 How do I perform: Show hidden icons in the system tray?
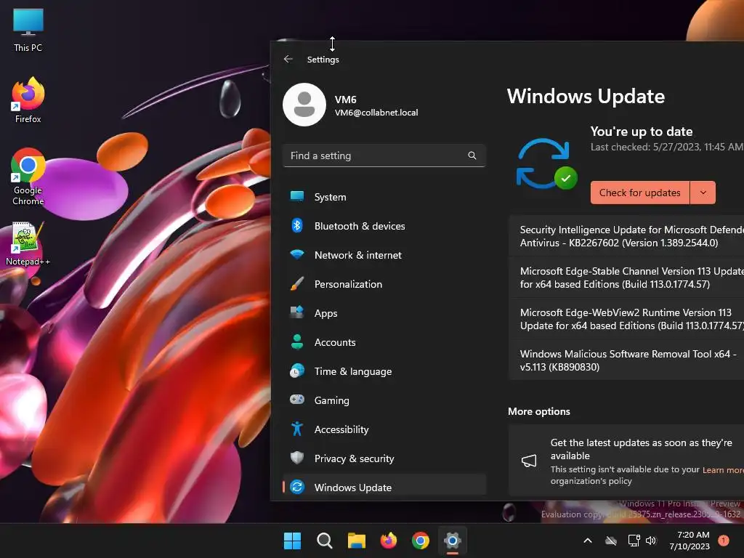[587, 541]
